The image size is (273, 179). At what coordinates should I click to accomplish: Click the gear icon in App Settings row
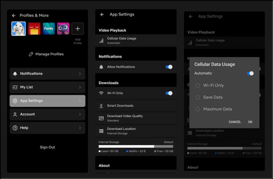pos(15,101)
